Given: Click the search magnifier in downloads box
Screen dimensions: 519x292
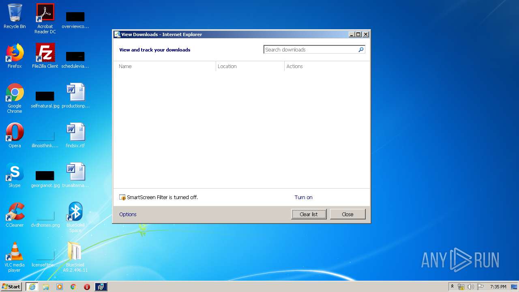Looking at the screenshot, I should point(361,49).
